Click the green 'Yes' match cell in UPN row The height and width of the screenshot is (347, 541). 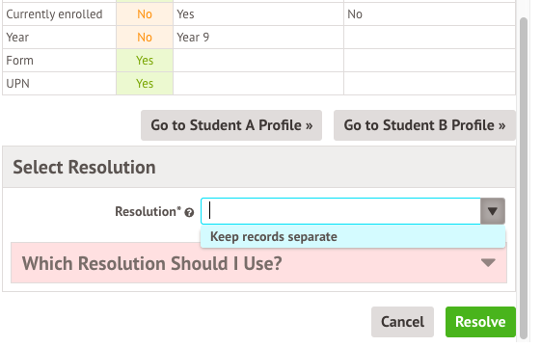tap(145, 84)
